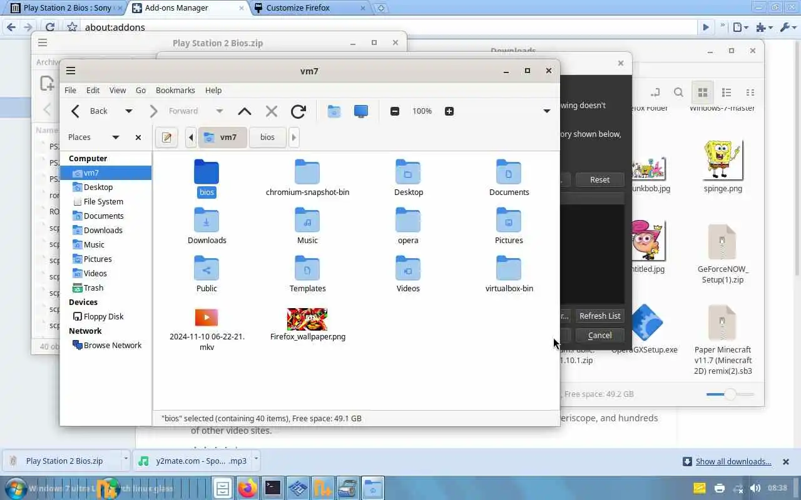Click the bios path bar button
Screen dimensions: 801x500
267,137
